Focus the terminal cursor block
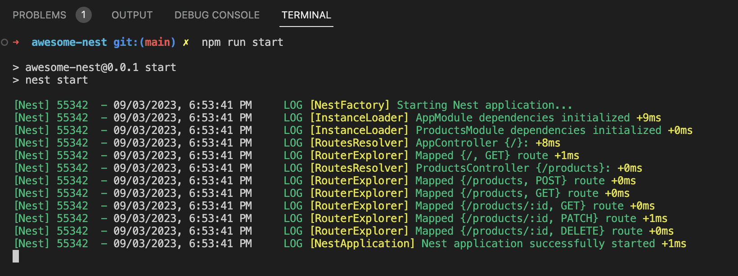Viewport: 738px width, 276px height. pyautogui.click(x=16, y=256)
